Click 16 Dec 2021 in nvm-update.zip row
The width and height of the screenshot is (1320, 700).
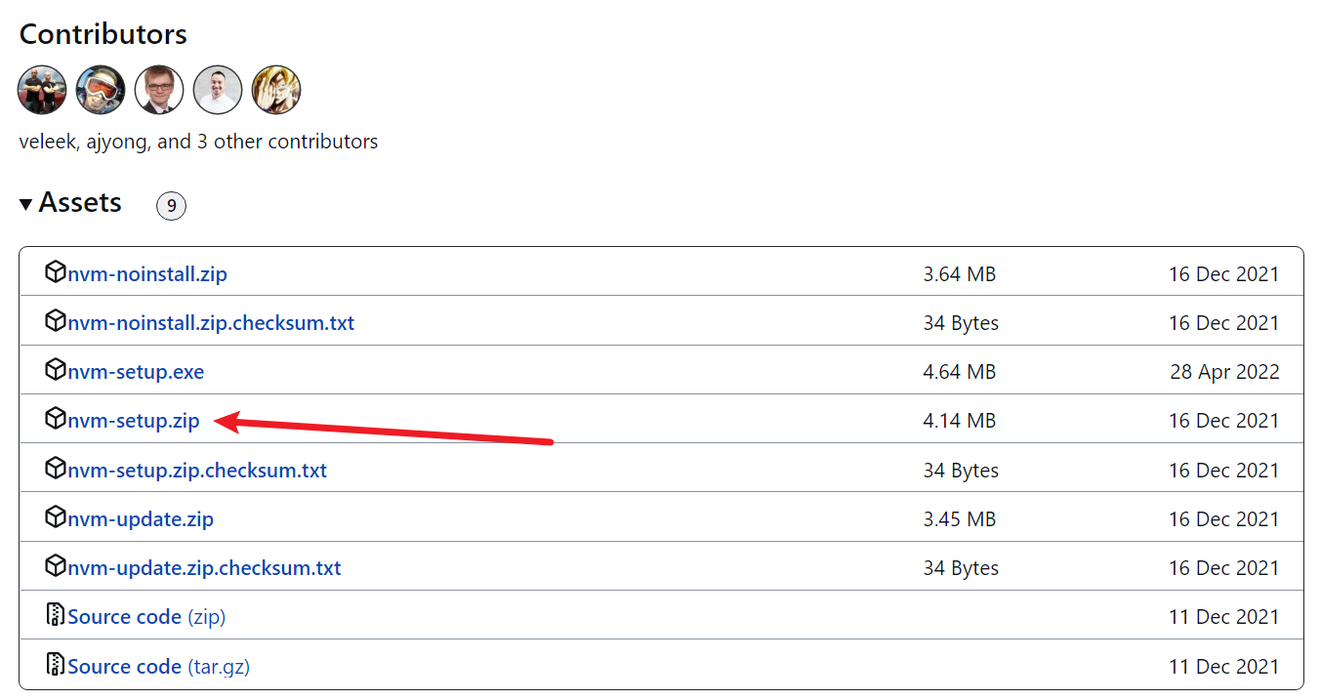[1224, 519]
